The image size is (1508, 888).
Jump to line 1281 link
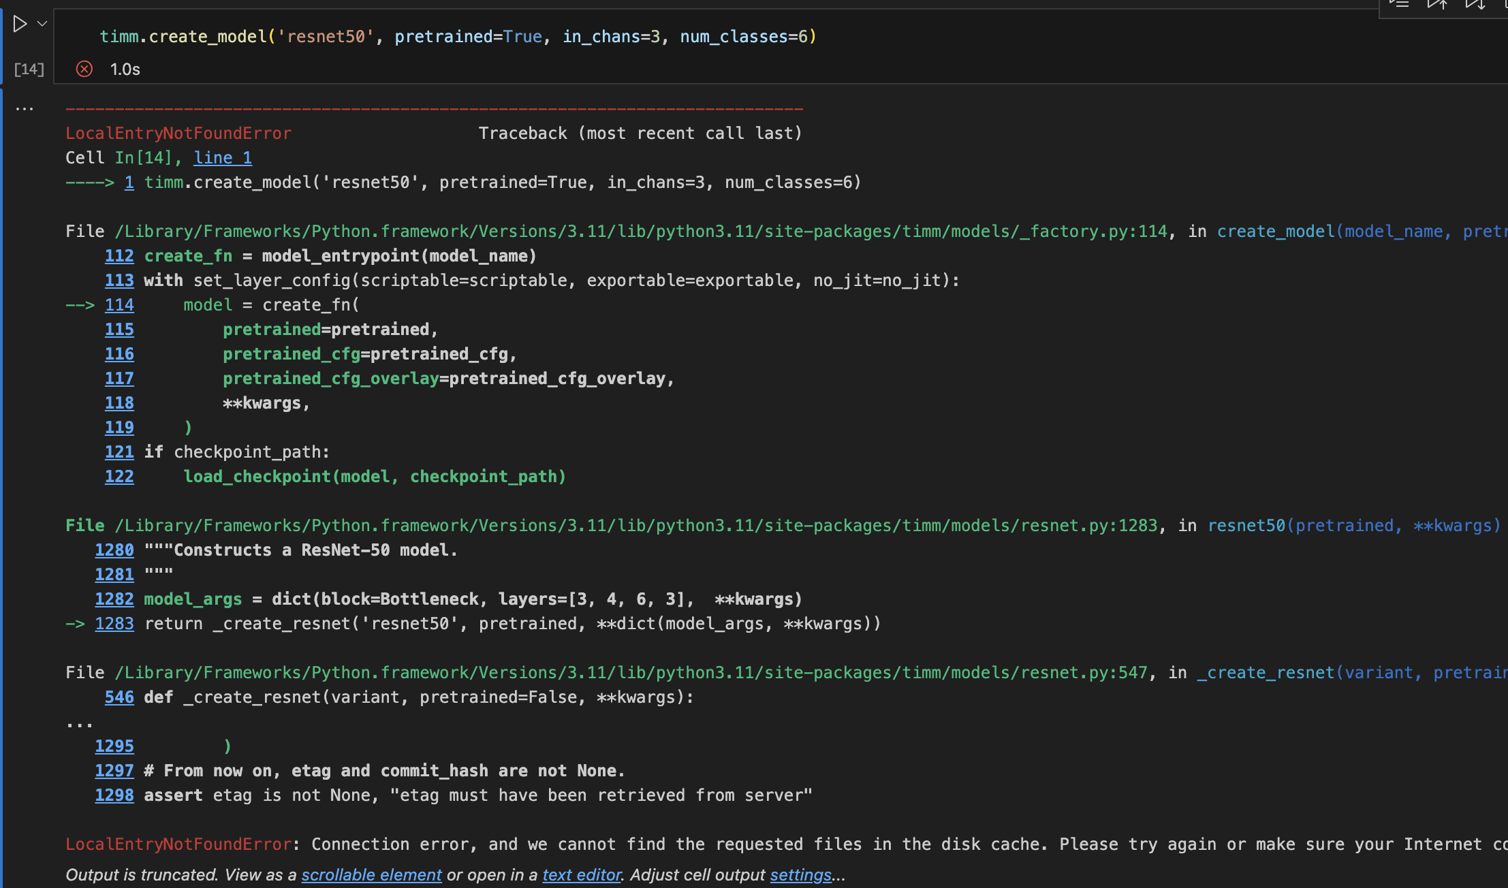click(114, 575)
